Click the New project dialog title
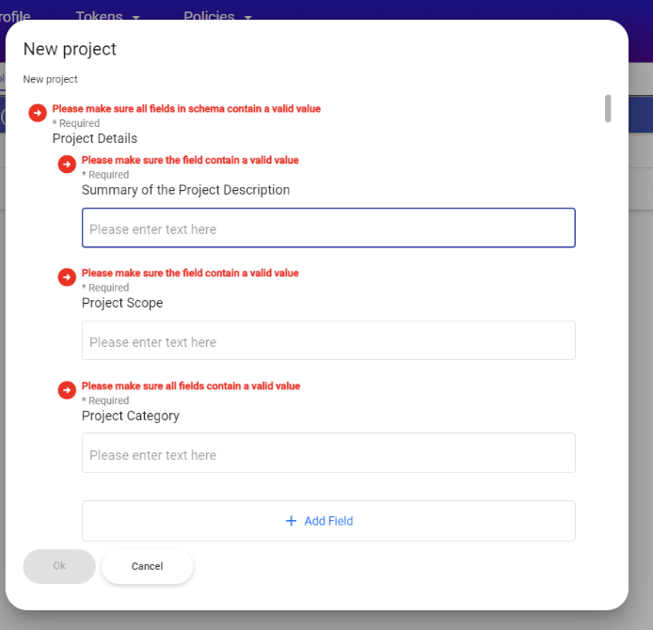The image size is (653, 630). coord(70,49)
